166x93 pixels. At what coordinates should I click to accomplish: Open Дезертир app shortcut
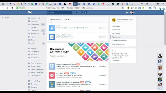coord(34,87)
